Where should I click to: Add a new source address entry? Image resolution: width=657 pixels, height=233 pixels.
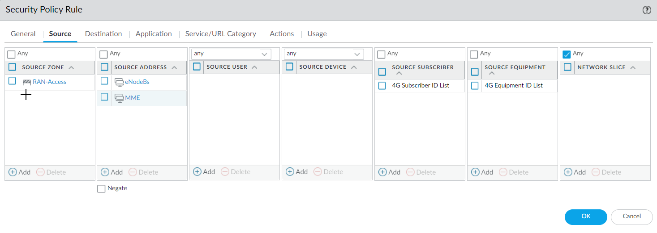point(112,172)
